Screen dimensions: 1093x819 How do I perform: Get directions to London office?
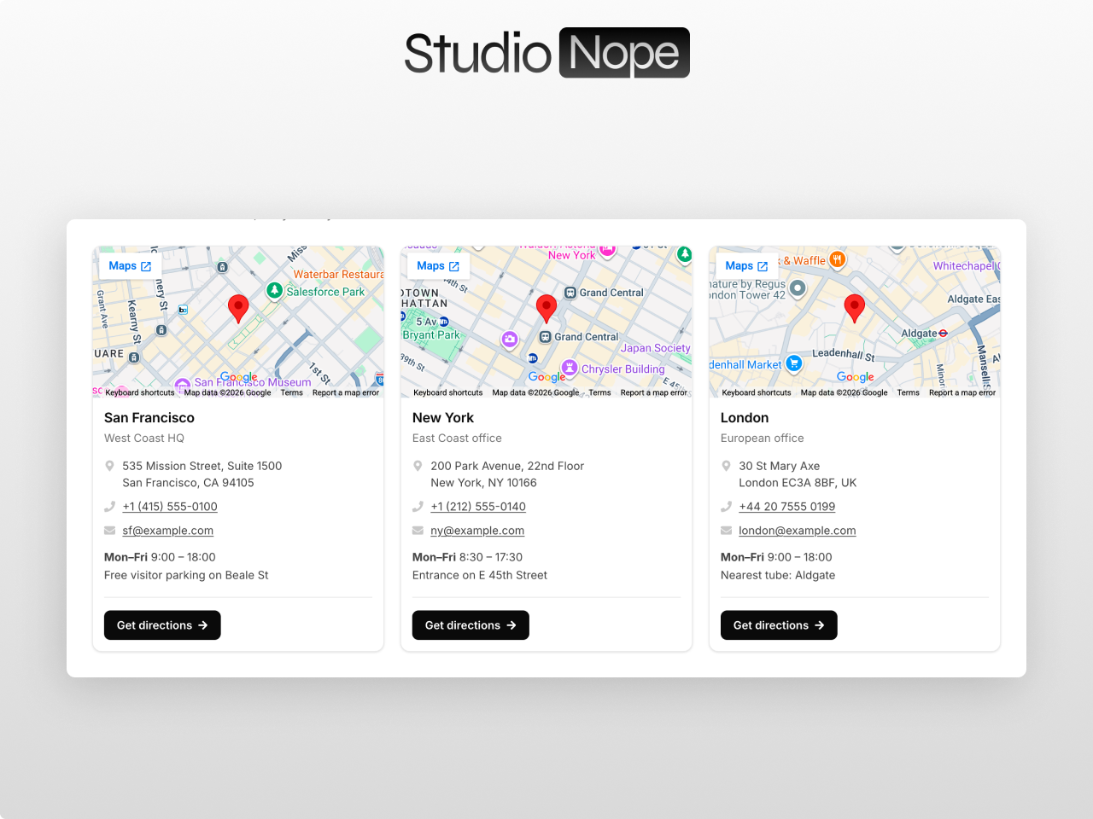779,625
